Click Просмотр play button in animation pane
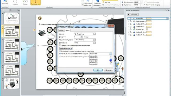The width and height of the screenshot is (171, 96). pyautogui.click(x=133, y=15)
